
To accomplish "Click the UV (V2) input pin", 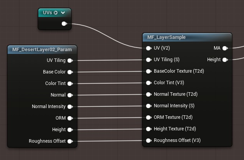I will (148, 48).
